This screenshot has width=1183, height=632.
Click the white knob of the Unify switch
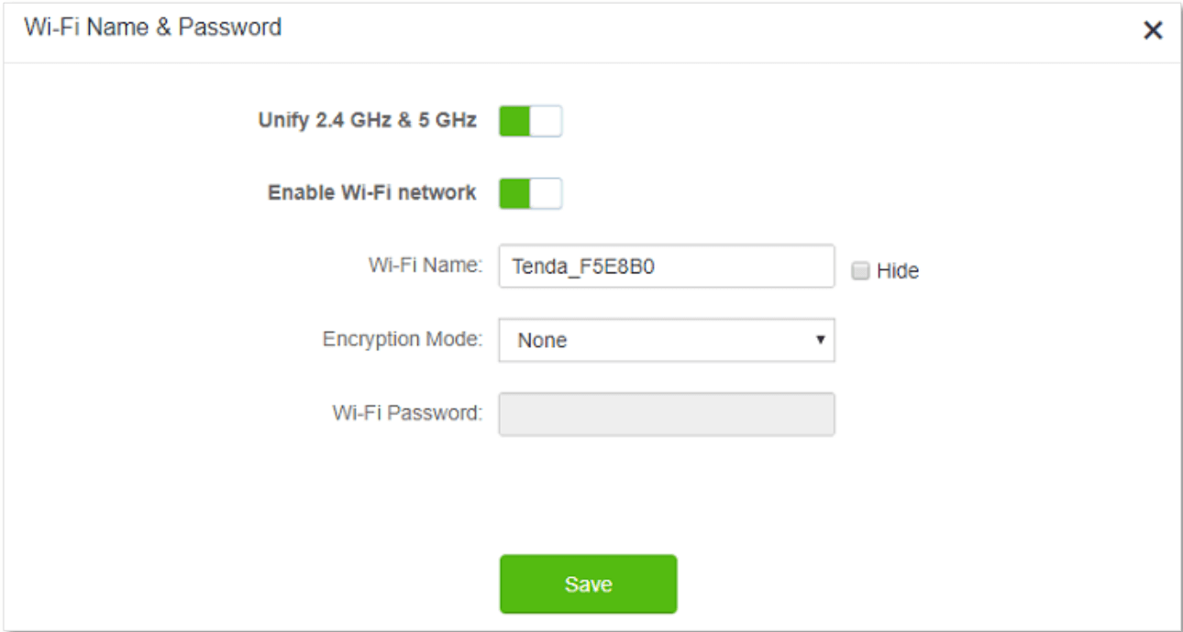coord(546,121)
